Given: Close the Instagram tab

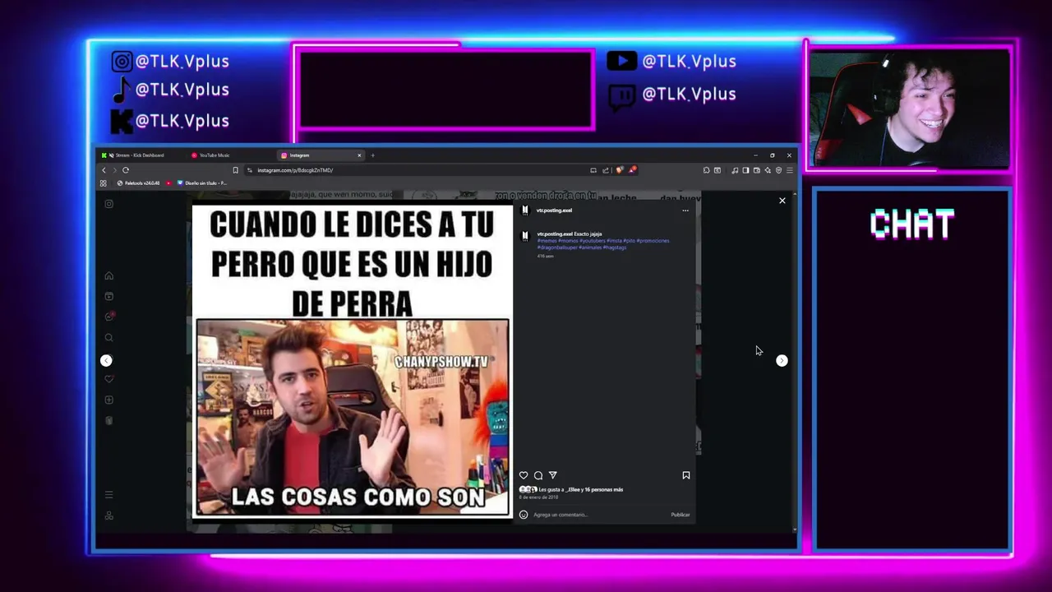Looking at the screenshot, I should coord(359,155).
